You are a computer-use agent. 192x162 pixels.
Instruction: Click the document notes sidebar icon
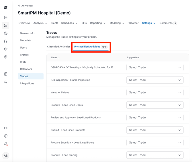point(6,74)
